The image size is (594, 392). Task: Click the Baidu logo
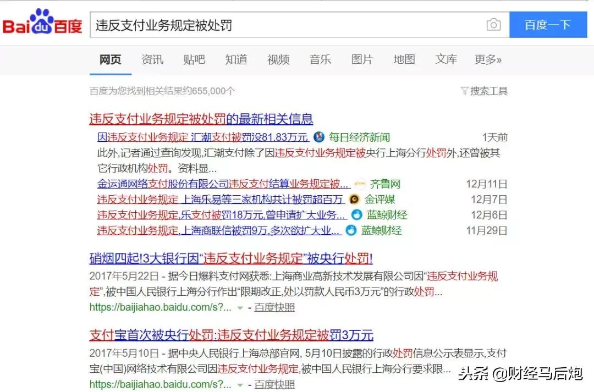pyautogui.click(x=43, y=24)
